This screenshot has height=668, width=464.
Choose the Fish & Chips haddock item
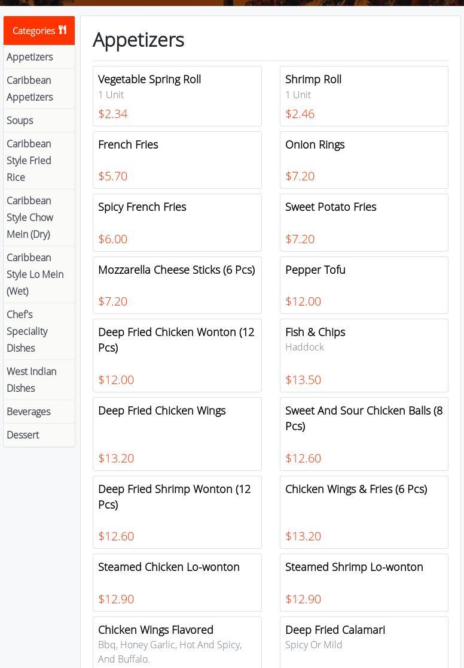pyautogui.click(x=364, y=355)
